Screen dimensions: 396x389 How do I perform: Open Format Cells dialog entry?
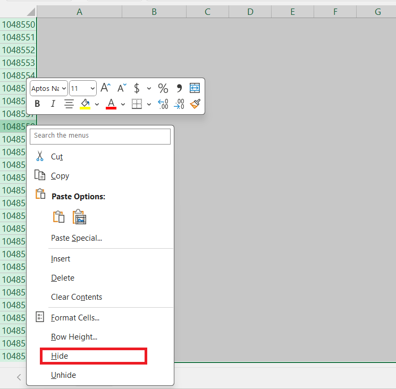[x=100, y=318]
